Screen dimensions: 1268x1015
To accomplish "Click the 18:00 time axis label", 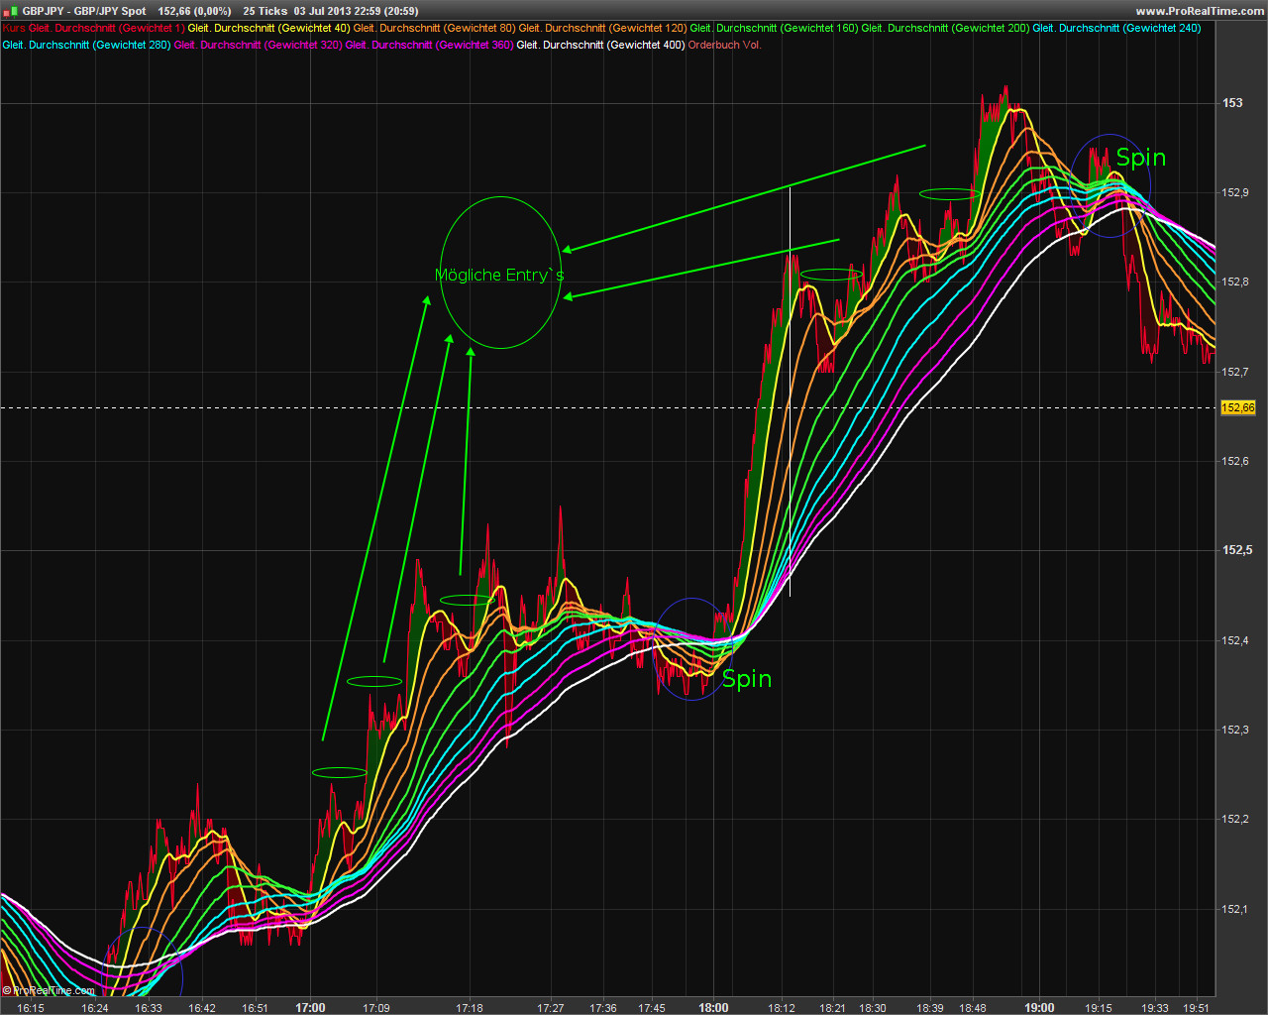I will (x=713, y=1008).
